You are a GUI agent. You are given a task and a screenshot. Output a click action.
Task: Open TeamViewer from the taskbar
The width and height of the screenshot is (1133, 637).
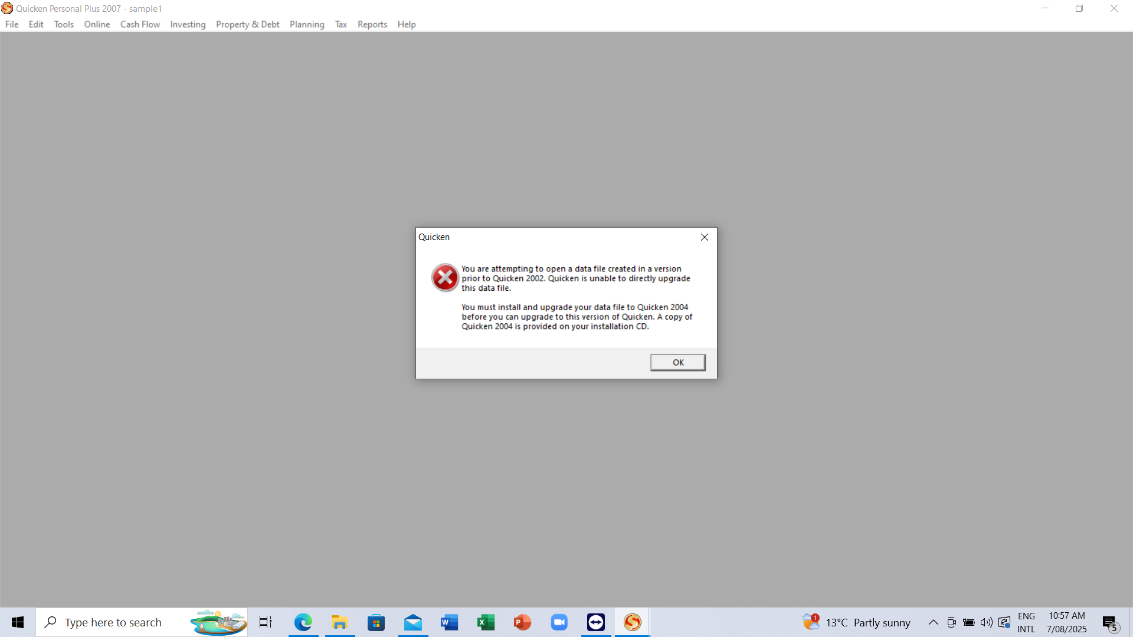pyautogui.click(x=596, y=622)
